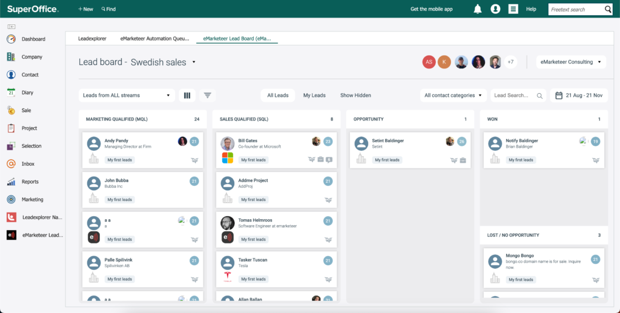The width and height of the screenshot is (620, 313).
Task: Open the New menu in header
Action: (x=85, y=9)
